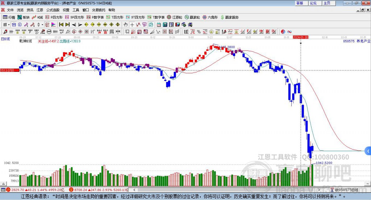Image resolution: width=371 pixels, height=200 pixels.
Task: Expand the 日 period dropdown arrow
Action: (x=9, y=25)
